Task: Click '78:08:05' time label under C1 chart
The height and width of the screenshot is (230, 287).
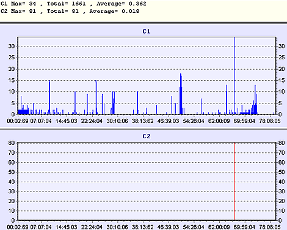Action: click(x=270, y=121)
